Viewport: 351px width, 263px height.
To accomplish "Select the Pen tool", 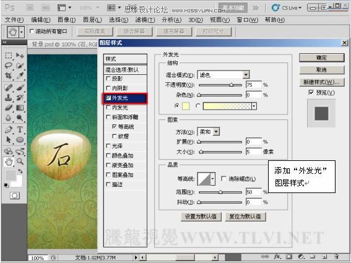I will 9,129.
